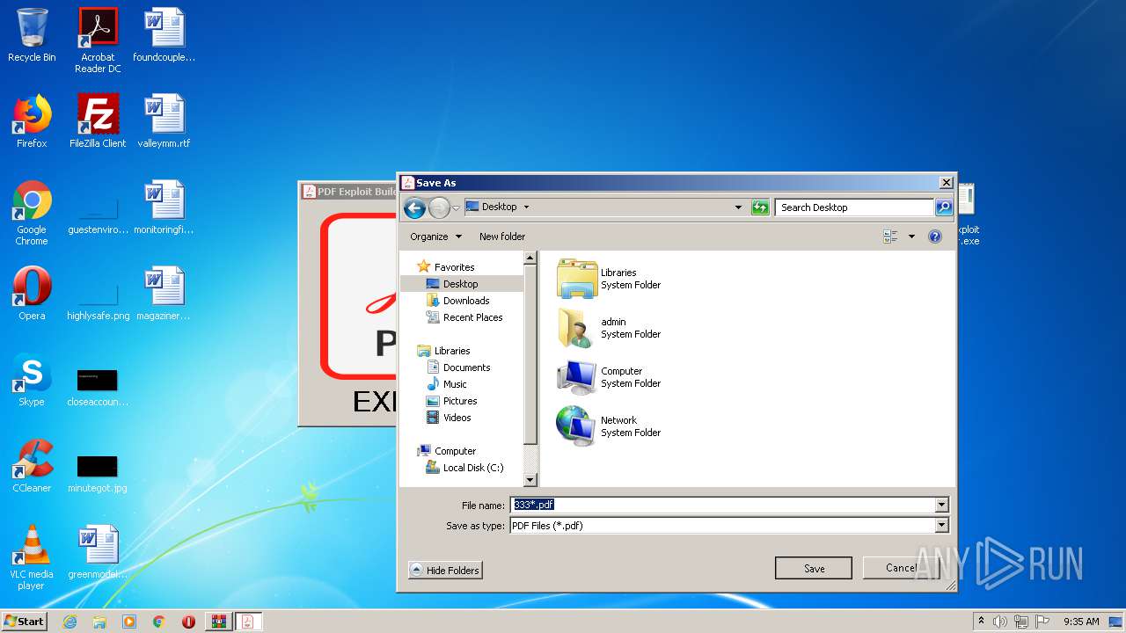
Task: Click the New folder button
Action: (502, 236)
